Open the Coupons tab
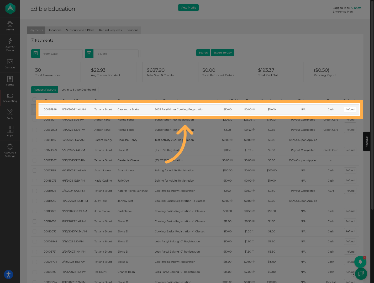374x283 pixels. pos(132,30)
